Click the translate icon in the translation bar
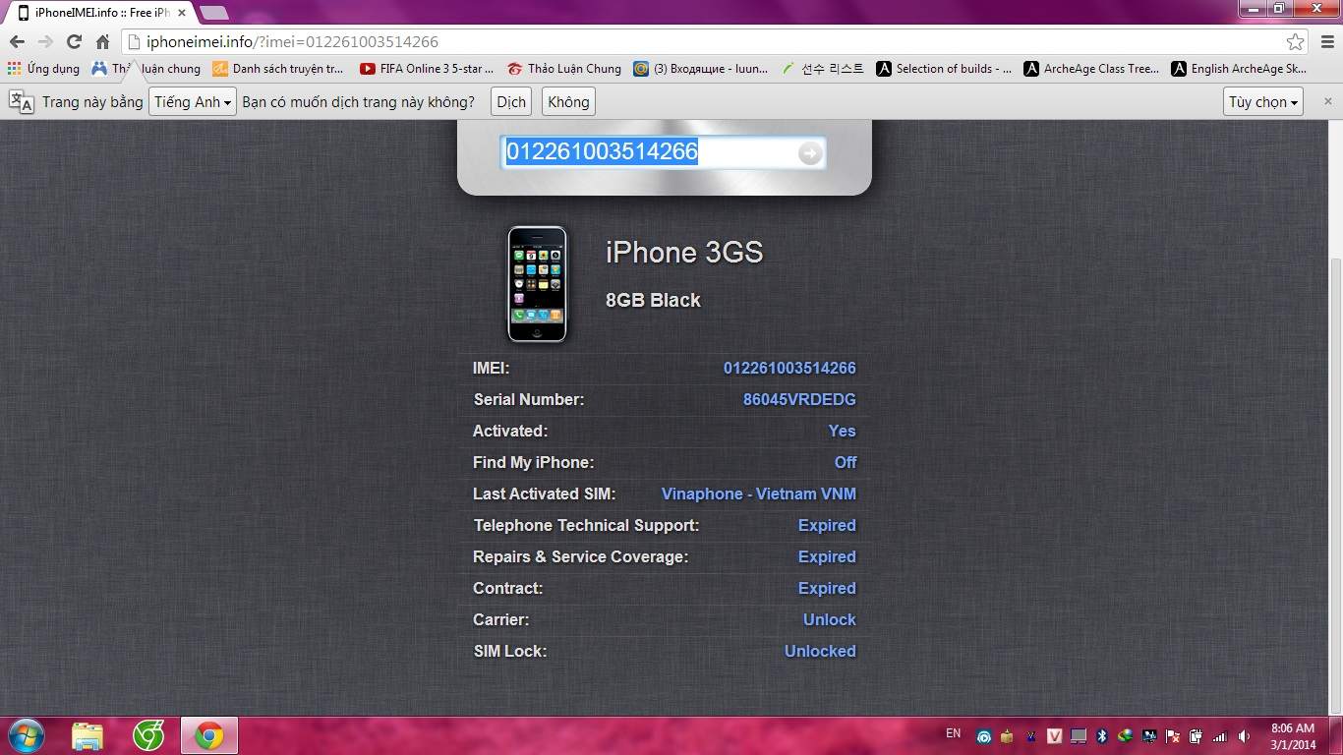 (21, 101)
